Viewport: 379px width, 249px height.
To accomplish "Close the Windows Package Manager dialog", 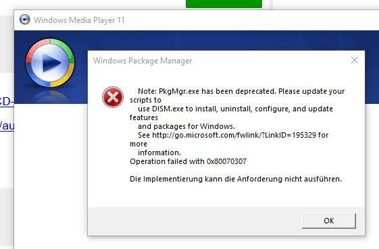I will point(355,60).
